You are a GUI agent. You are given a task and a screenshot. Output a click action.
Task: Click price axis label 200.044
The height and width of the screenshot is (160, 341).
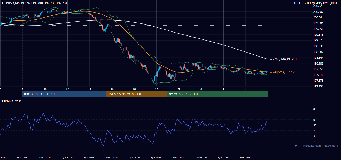(x=318, y=17)
